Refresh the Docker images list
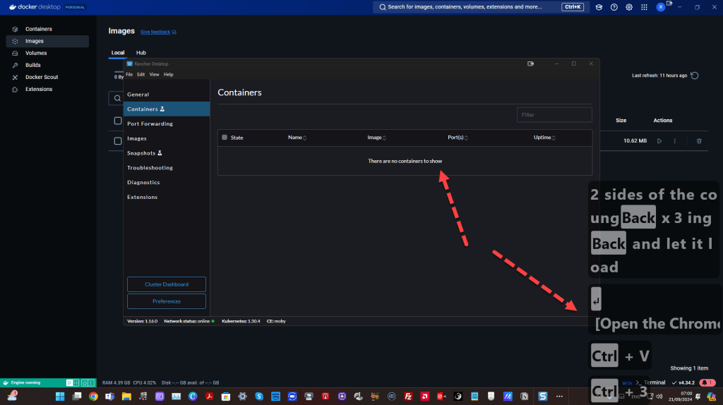This screenshot has height=405, width=723. tap(695, 75)
